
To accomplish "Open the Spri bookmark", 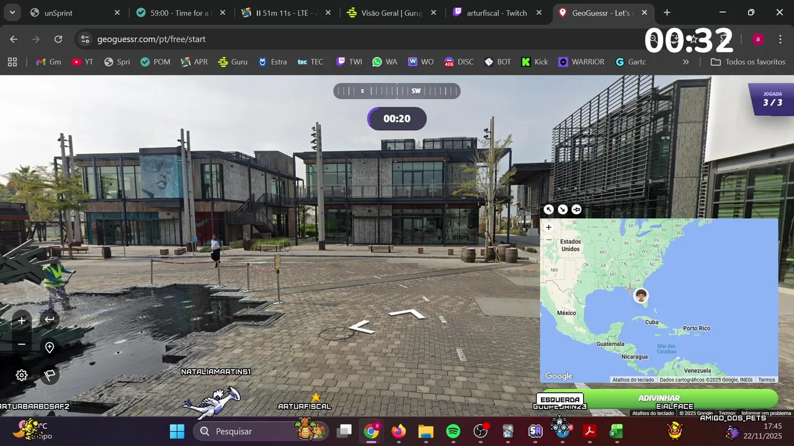I will 117,62.
